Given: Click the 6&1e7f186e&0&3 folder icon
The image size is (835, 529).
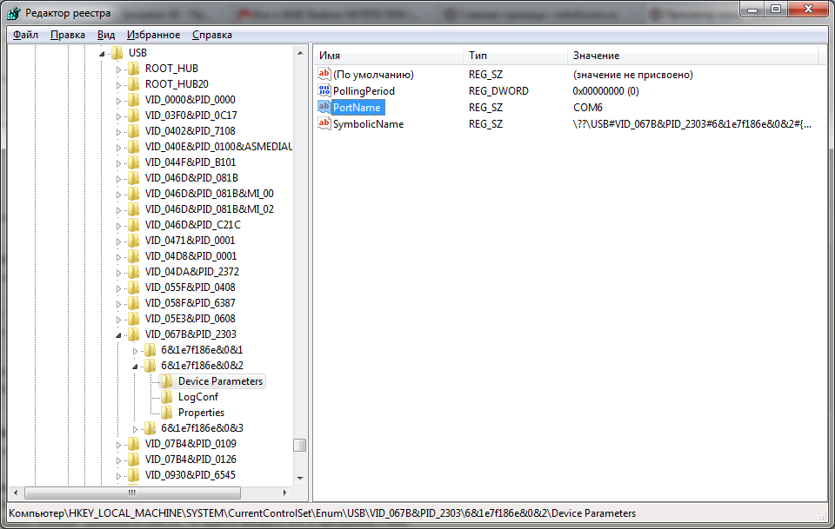Looking at the screenshot, I should coord(150,428).
